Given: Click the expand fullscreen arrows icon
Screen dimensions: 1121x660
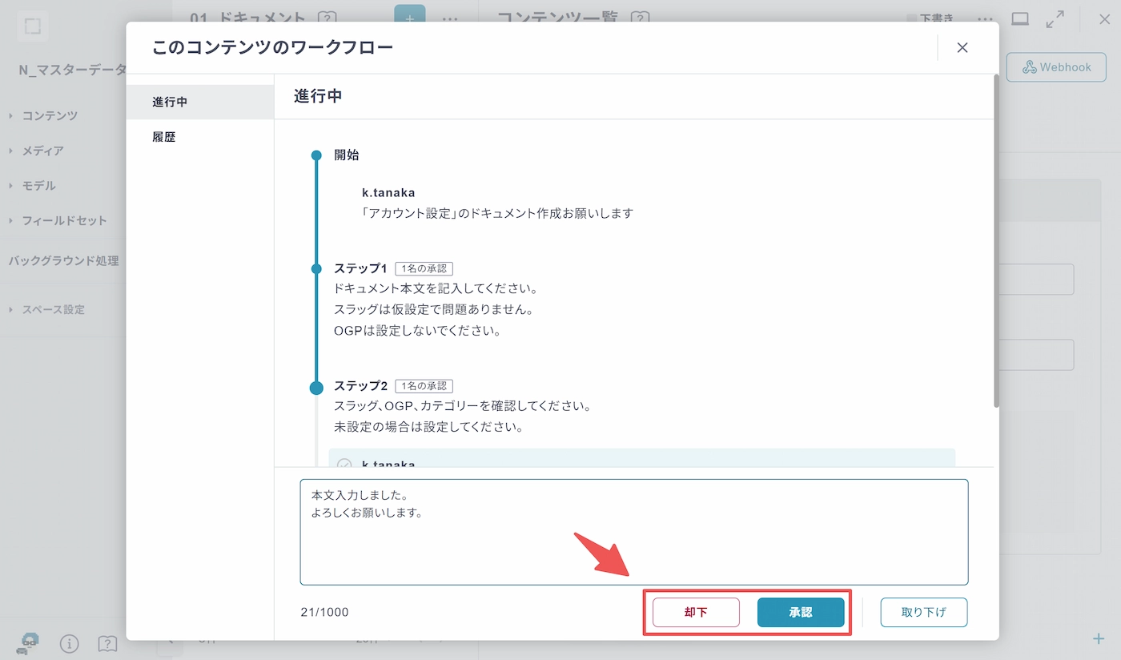Looking at the screenshot, I should pyautogui.click(x=1055, y=19).
